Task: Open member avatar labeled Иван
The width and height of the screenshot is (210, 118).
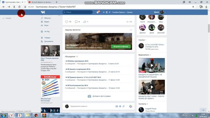Action: [x=161, y=17]
